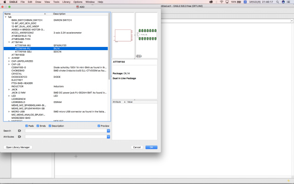The image size is (294, 184).
Task: Expand the JACK entry
Action: pos(9,90)
